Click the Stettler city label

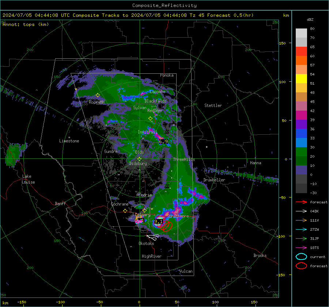[213, 105]
